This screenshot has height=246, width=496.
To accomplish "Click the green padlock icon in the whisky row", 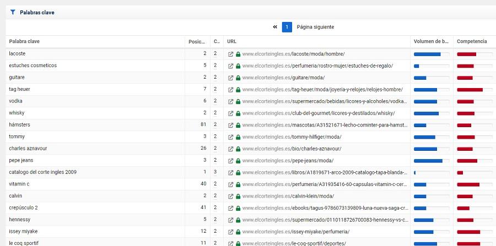I will [238, 113].
